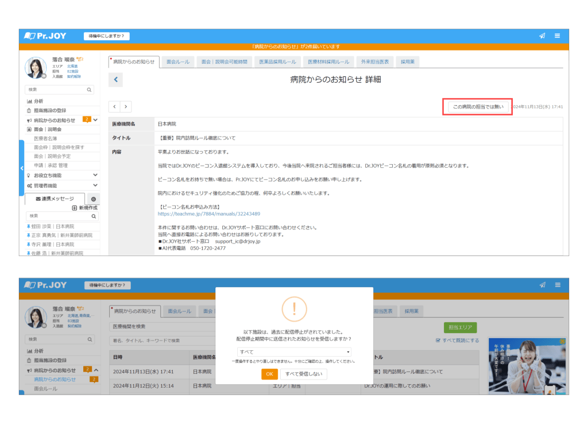Collapse sidebar using blue left-edge handle
588x441 pixels.
21,168
